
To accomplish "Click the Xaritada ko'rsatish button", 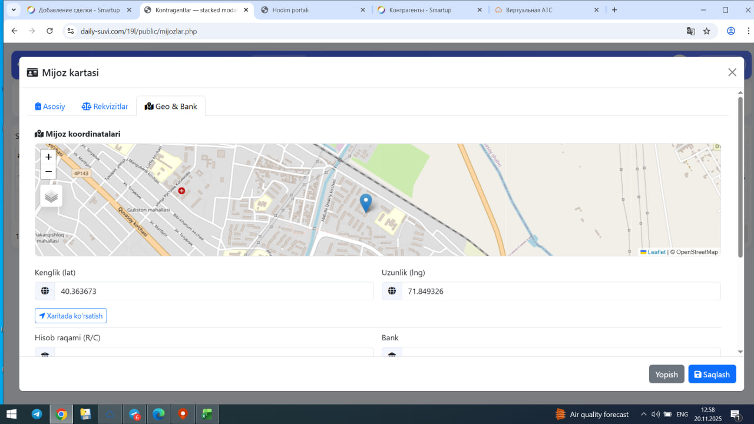I will pyautogui.click(x=71, y=316).
